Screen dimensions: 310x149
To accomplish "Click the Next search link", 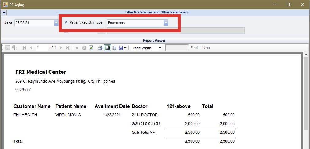I will click(x=206, y=48).
